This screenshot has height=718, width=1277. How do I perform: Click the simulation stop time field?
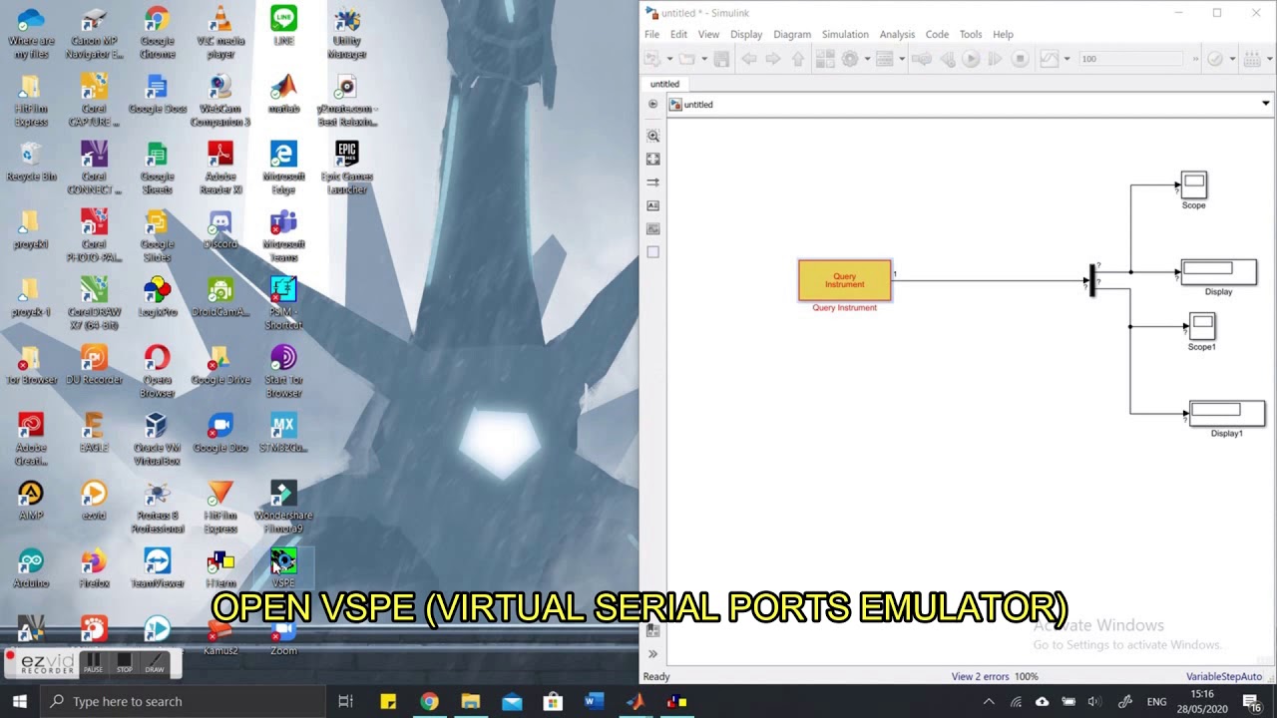pos(1131,59)
